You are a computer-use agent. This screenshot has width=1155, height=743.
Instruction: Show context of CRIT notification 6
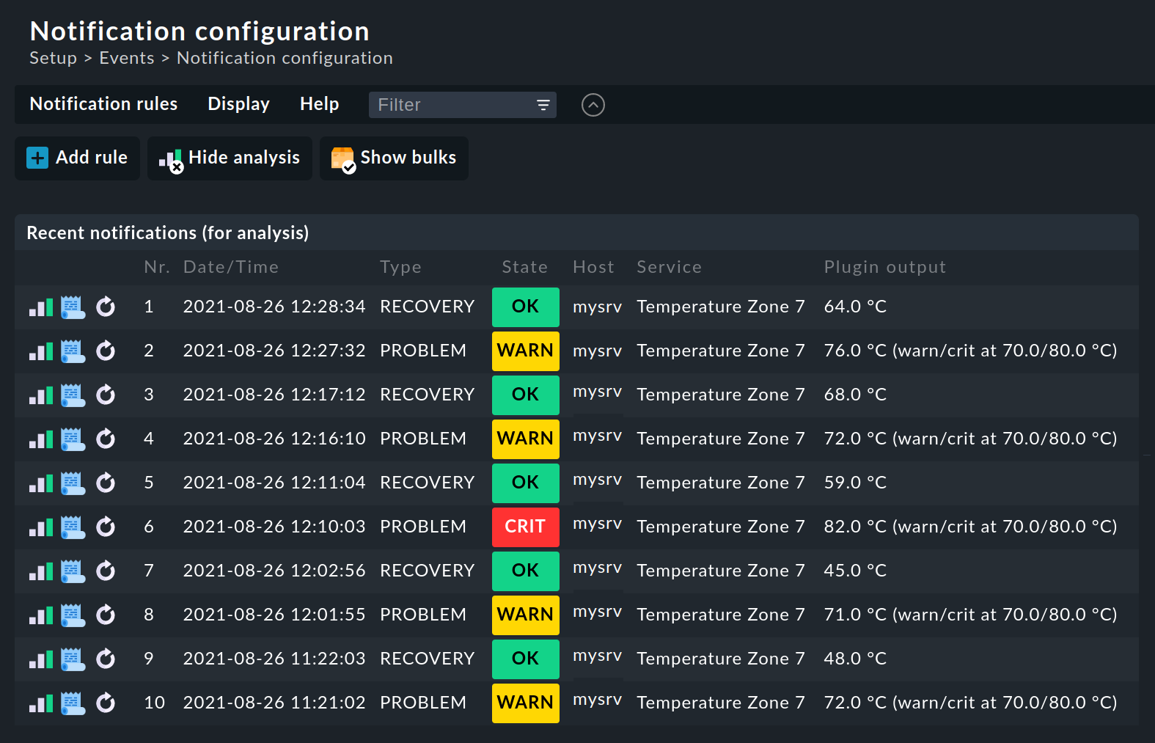73,527
